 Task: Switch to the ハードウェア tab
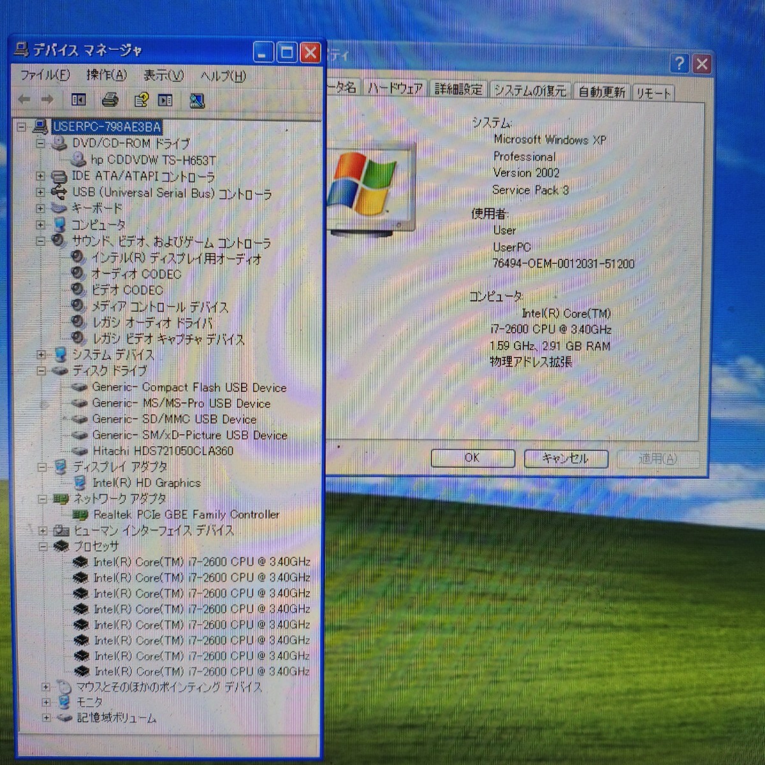[395, 89]
